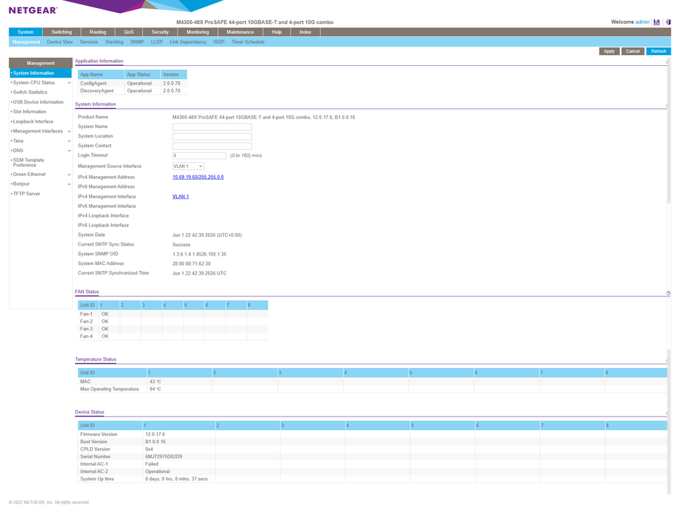Click the save configuration floppy icon
The width and height of the screenshot is (680, 507).
tap(657, 22)
